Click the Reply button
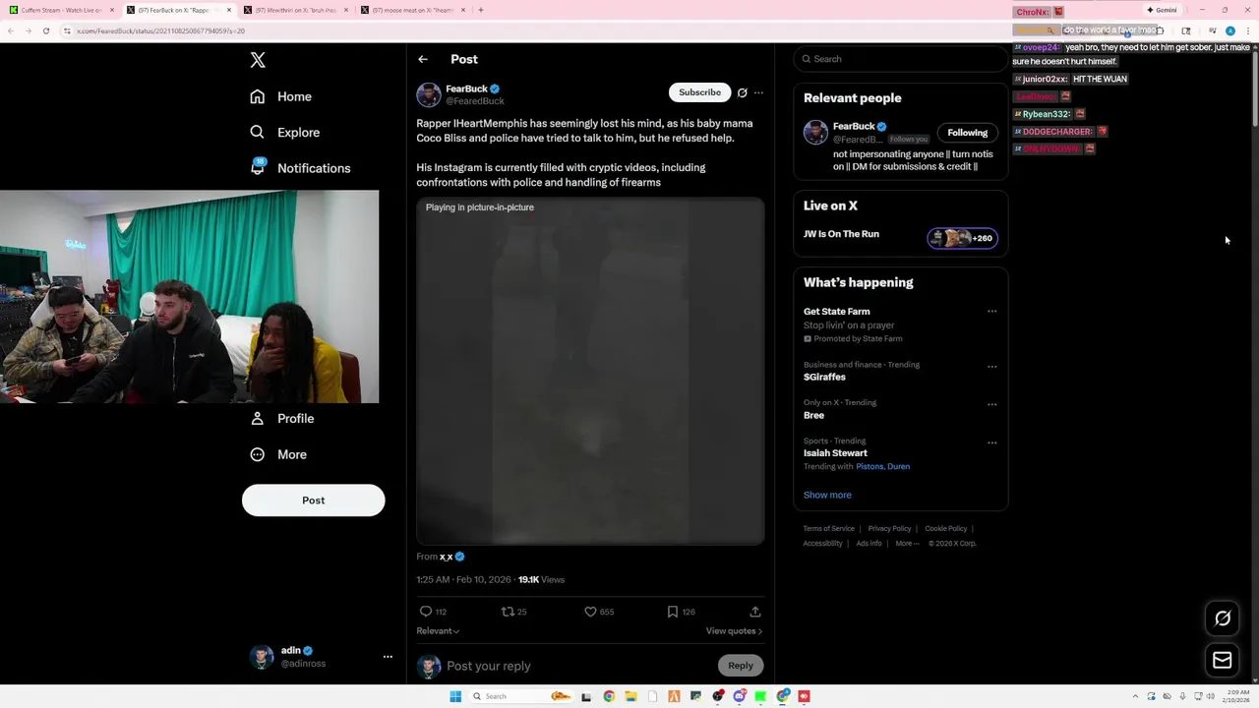Viewport: 1259px width, 708px height. pyautogui.click(x=741, y=666)
